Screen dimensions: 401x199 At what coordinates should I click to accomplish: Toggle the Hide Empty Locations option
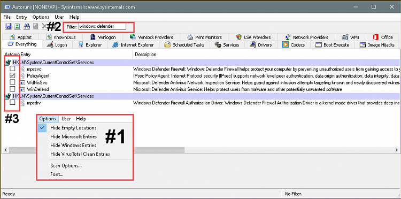click(85, 128)
